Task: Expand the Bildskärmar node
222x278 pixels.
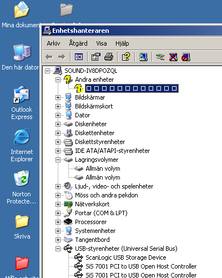Action: tap(58, 97)
